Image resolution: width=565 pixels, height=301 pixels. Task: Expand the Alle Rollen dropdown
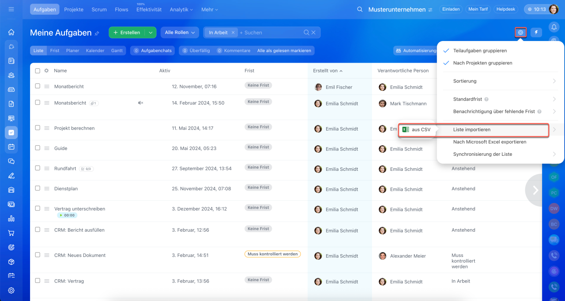point(179,32)
